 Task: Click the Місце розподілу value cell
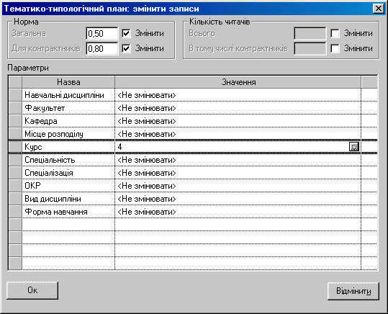pos(238,134)
